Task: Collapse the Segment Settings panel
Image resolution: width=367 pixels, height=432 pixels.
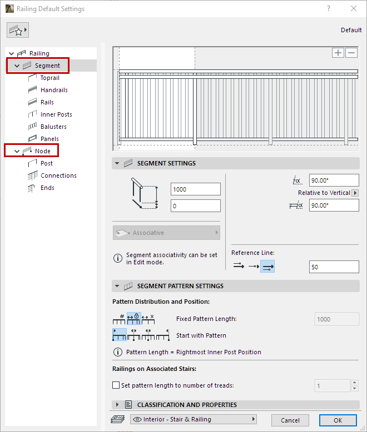Action: (x=117, y=163)
